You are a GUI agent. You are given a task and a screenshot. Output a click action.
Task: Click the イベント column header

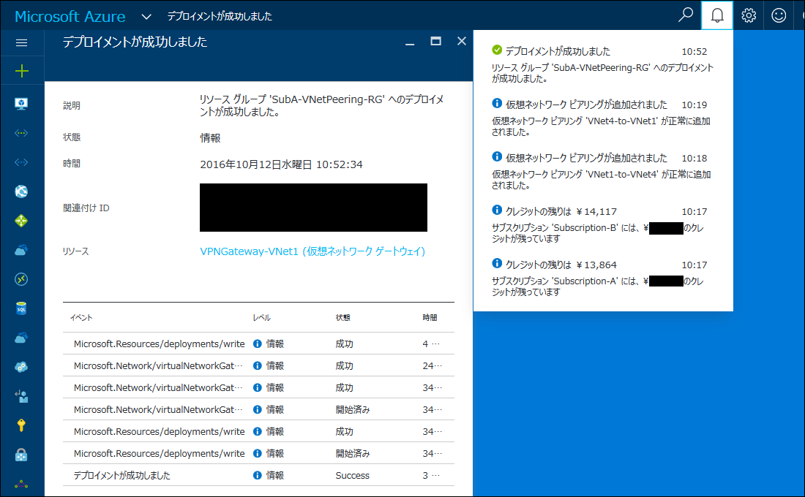81,317
